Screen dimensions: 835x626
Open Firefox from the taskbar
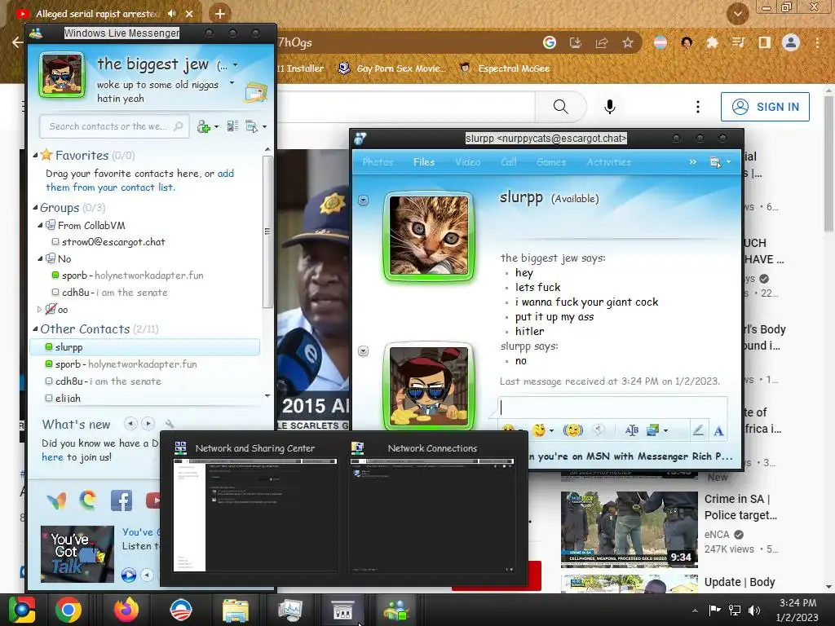pos(126,610)
